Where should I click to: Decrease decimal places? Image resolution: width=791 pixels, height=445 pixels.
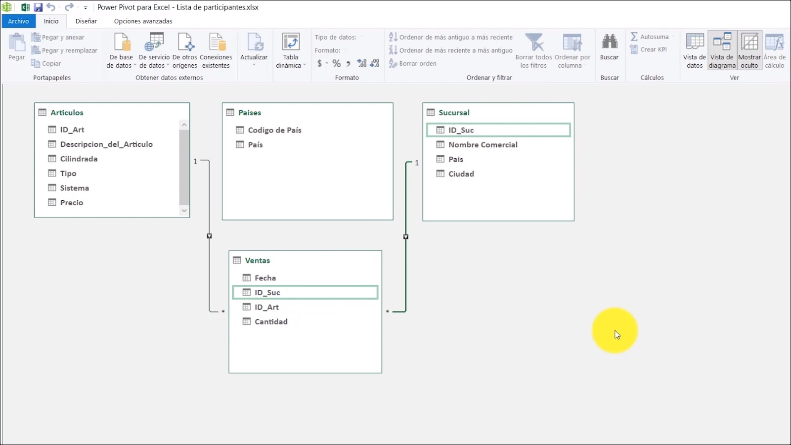(375, 63)
